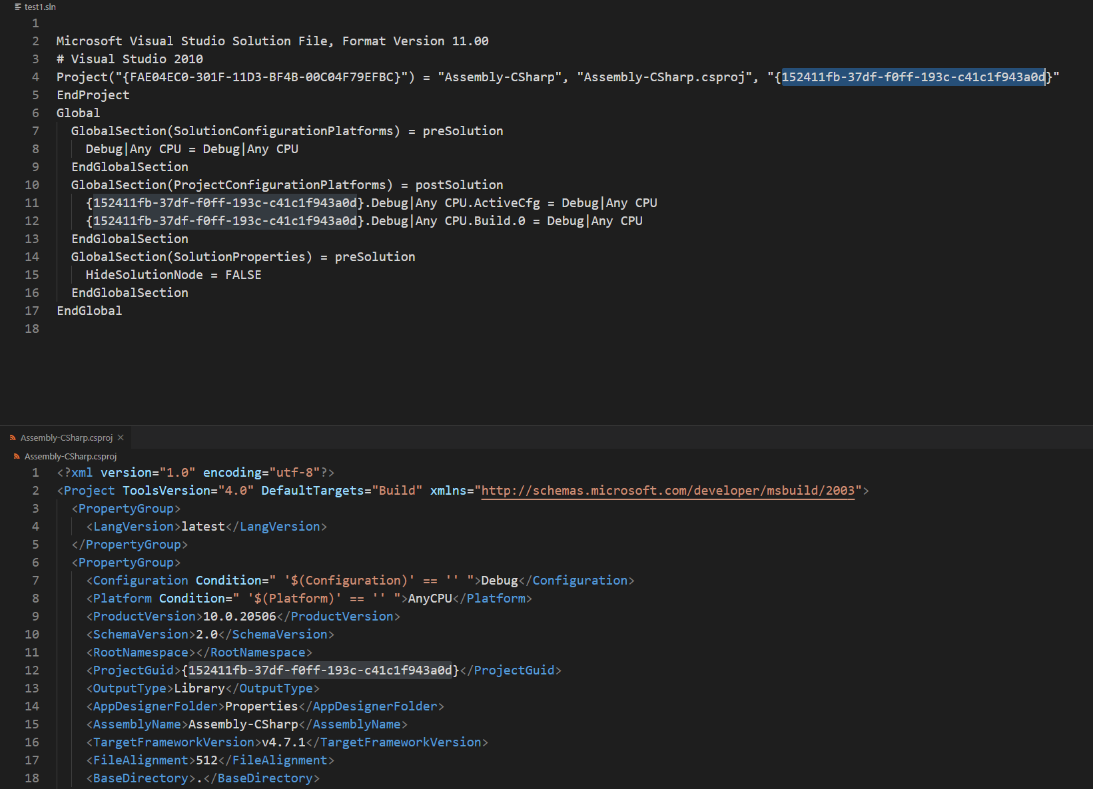Click the '# Visual Studio 2010' comment
This screenshot has width=1093, height=789.
pyautogui.click(x=130, y=59)
